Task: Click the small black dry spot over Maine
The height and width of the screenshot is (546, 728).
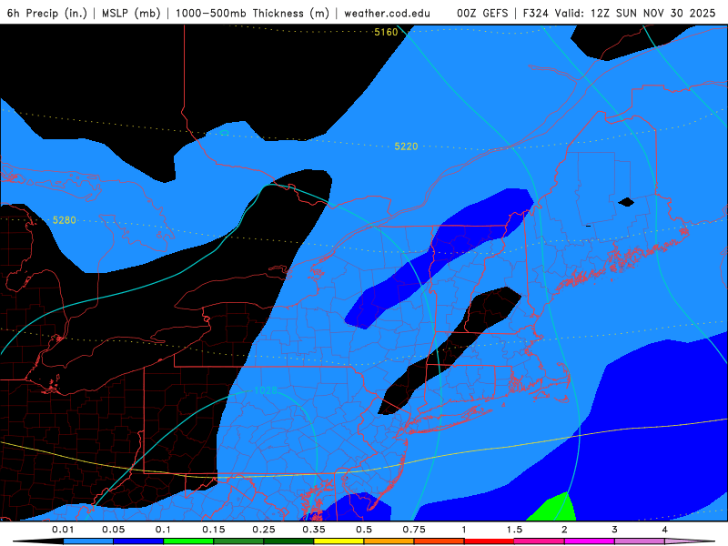Action: [626, 202]
